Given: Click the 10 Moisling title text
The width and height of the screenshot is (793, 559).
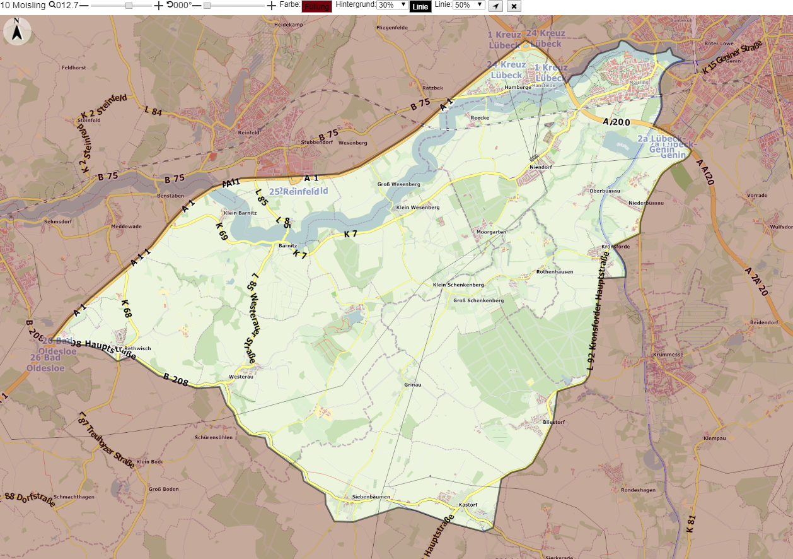Looking at the screenshot, I should [x=24, y=5].
